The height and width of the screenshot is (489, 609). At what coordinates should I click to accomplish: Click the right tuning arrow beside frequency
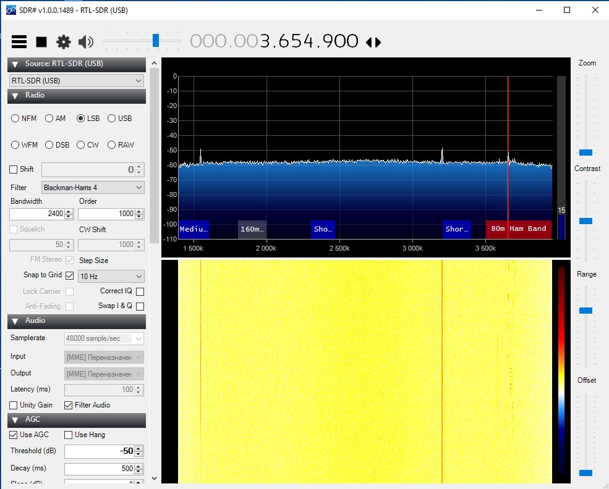[378, 42]
